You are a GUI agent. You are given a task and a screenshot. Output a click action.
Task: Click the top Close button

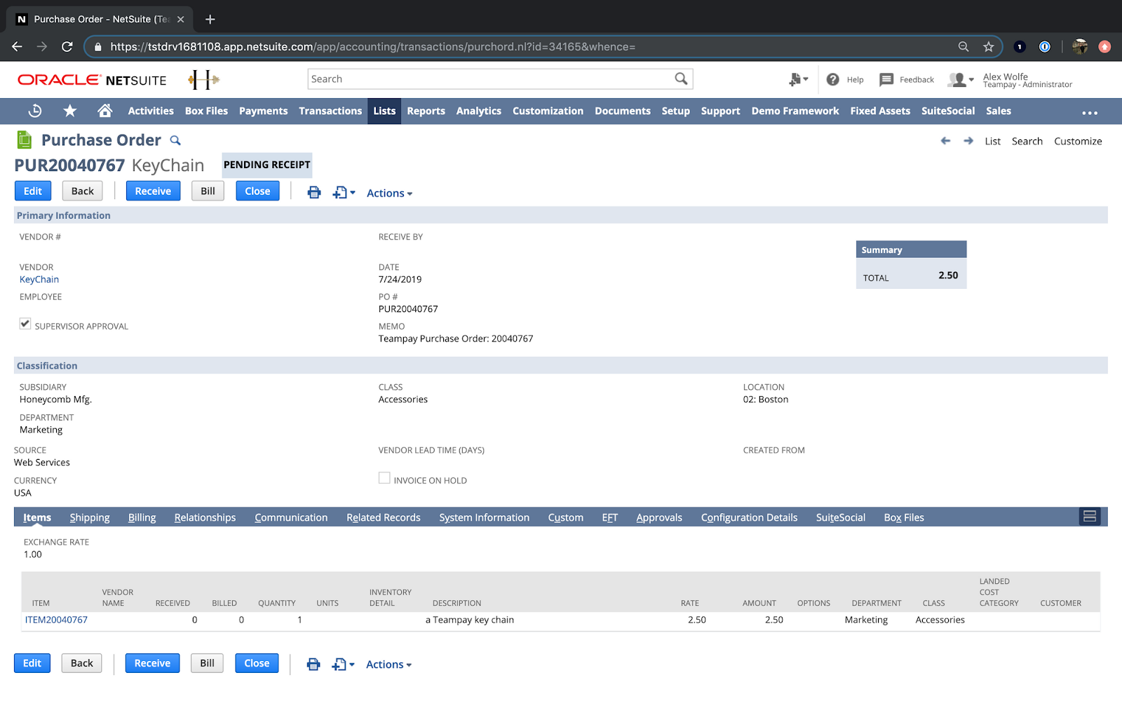click(x=257, y=191)
